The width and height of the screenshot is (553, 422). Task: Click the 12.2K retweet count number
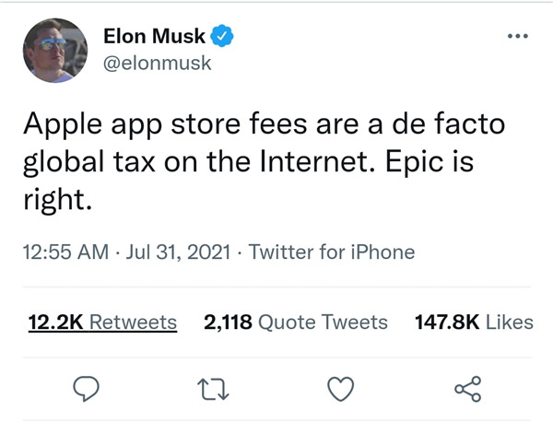(58, 322)
